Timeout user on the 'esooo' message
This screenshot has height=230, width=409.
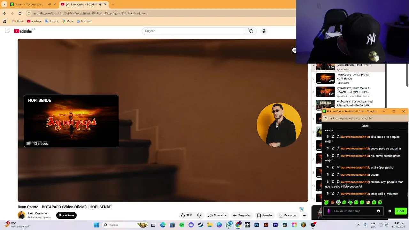333,175
